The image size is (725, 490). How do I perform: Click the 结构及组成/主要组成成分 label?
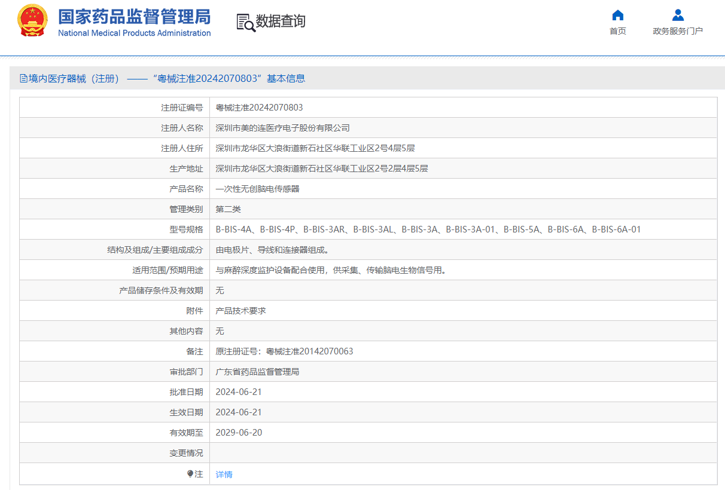[155, 250]
